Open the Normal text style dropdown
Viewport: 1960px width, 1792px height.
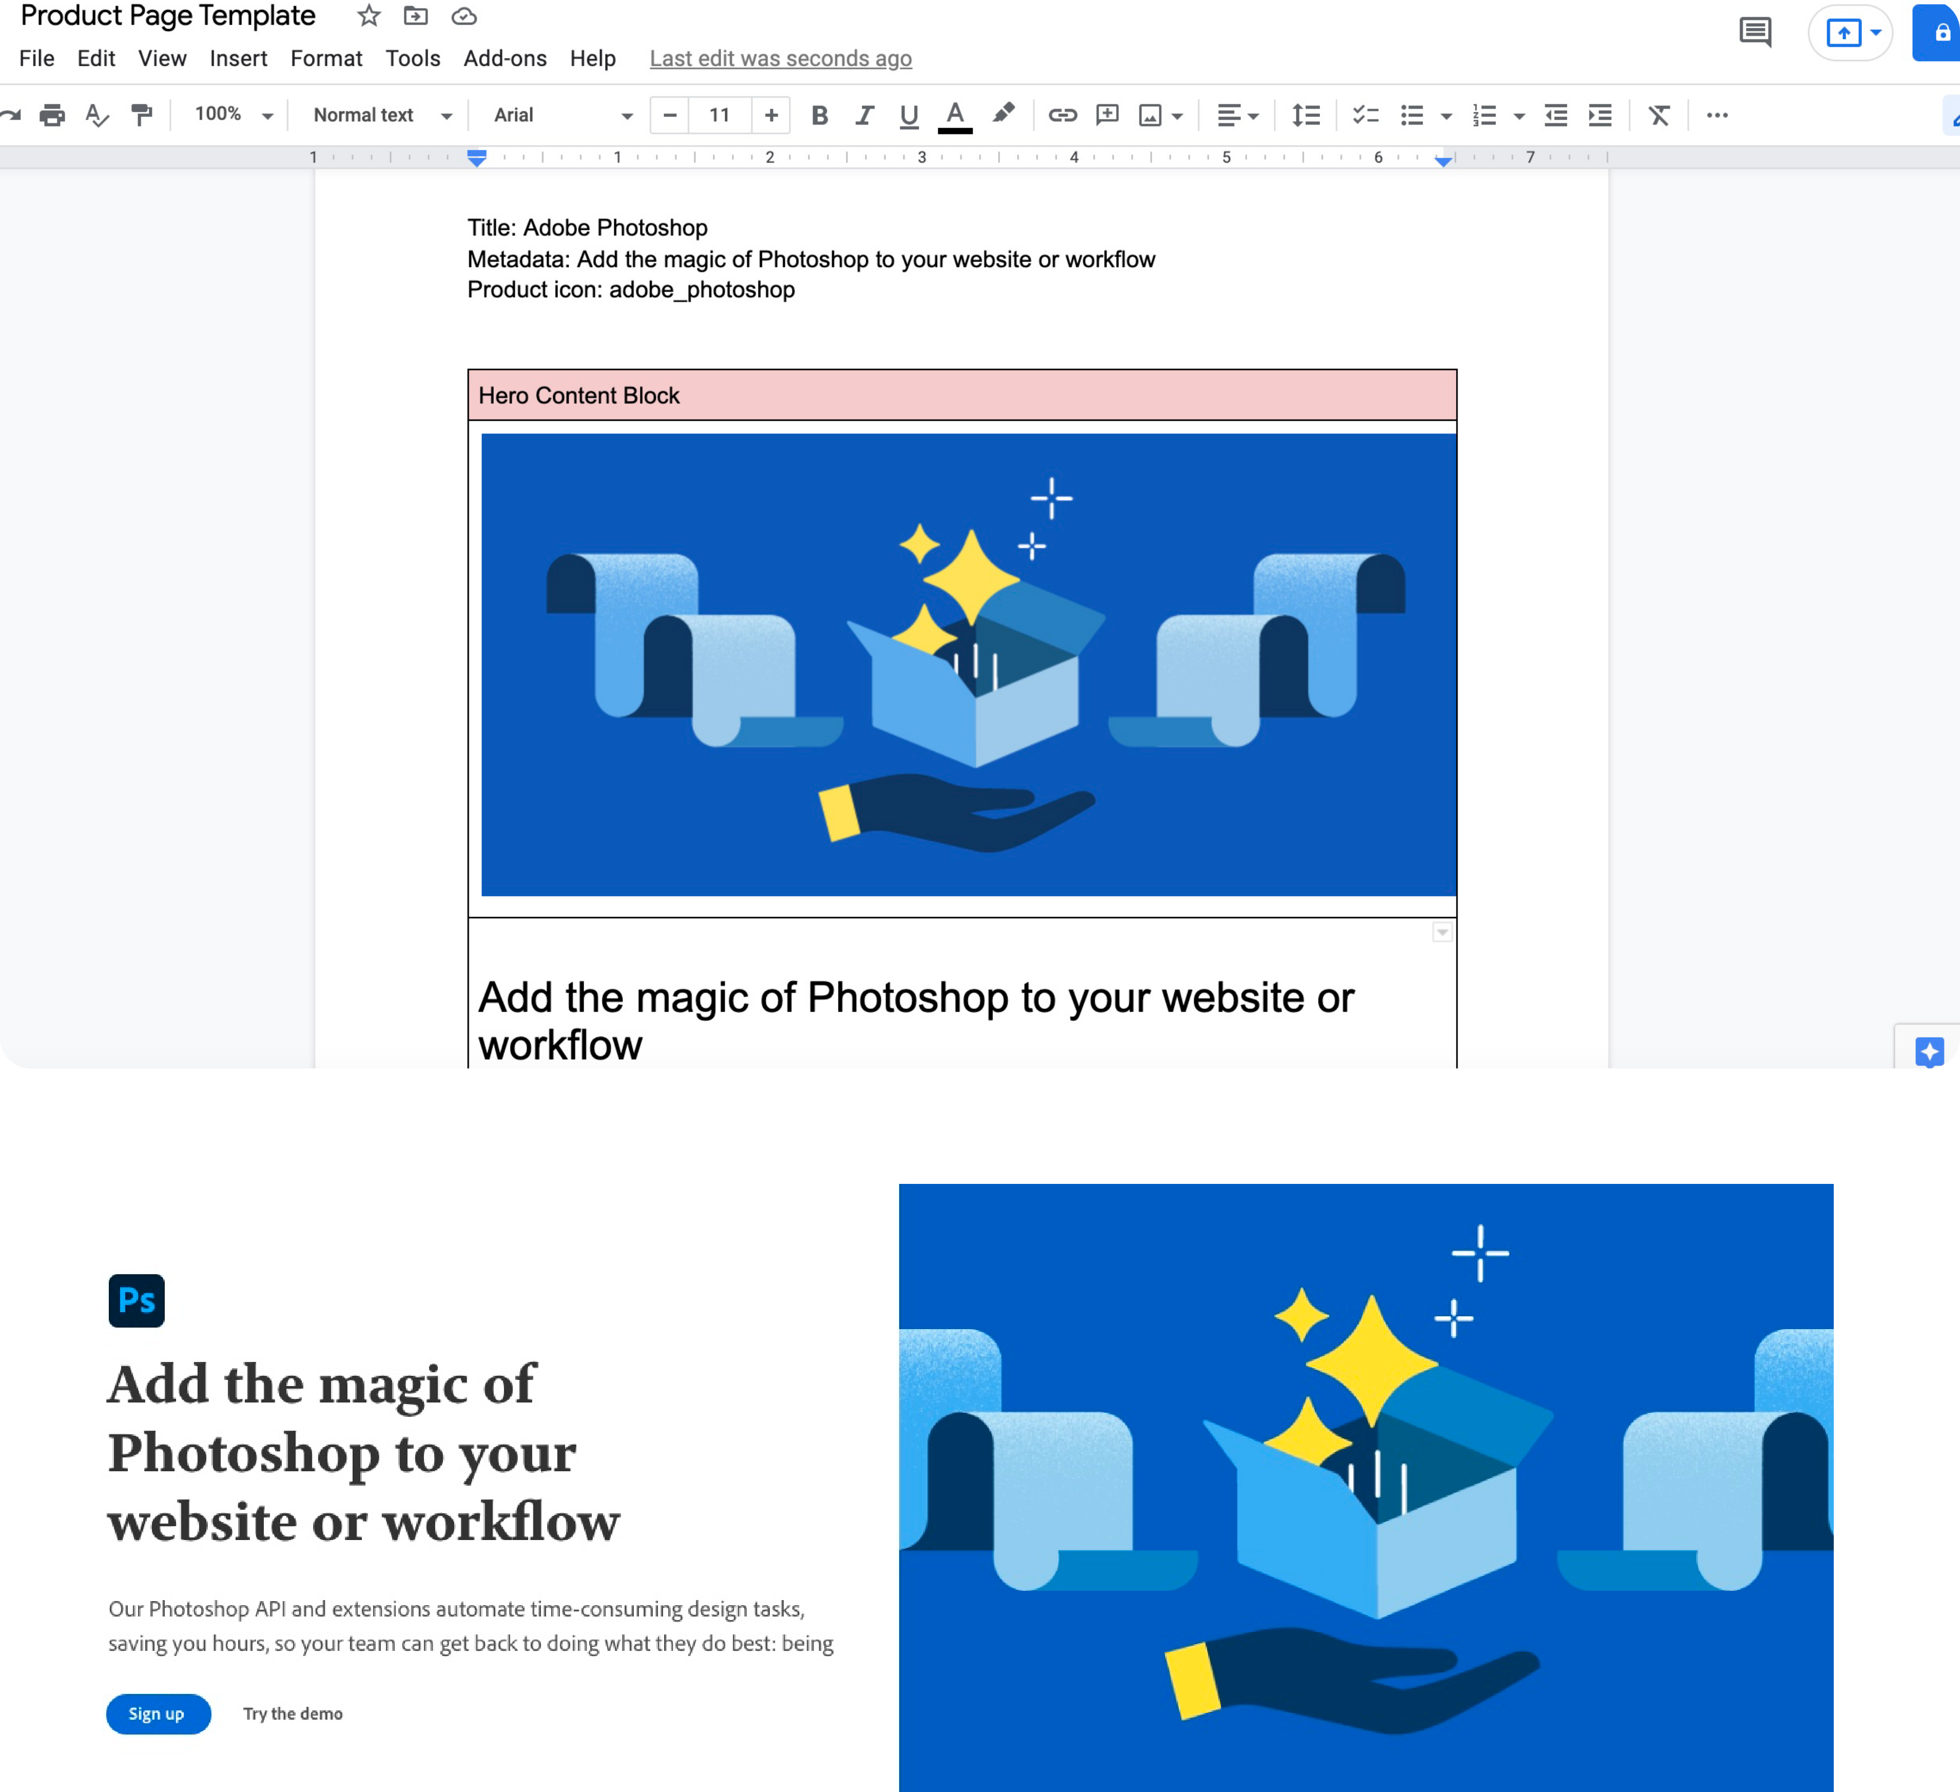pyautogui.click(x=382, y=115)
